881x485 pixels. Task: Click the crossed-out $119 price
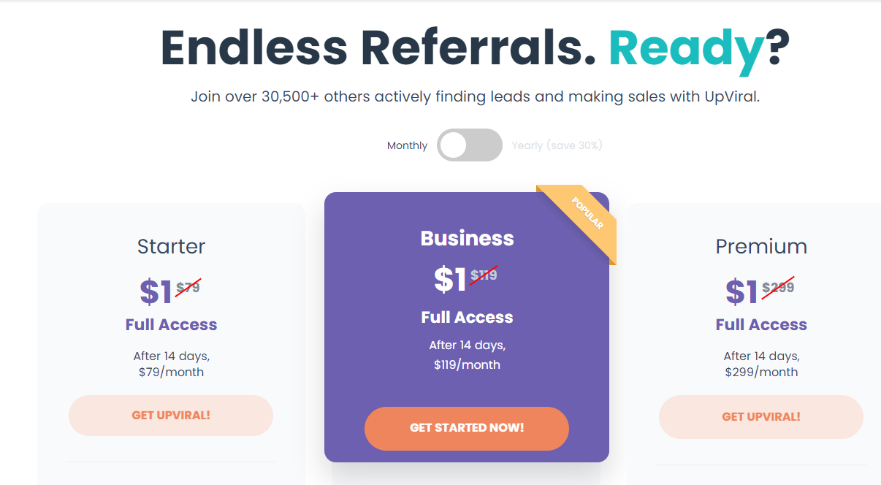pos(484,275)
